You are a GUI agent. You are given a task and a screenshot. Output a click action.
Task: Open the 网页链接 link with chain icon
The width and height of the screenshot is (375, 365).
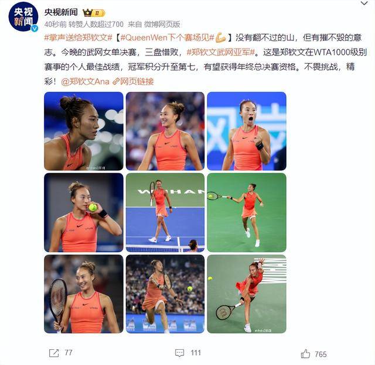[133, 81]
